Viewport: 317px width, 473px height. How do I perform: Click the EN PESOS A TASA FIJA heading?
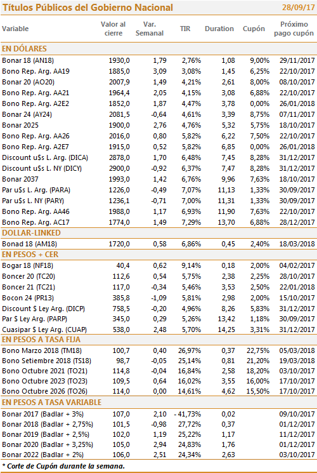click(x=41, y=340)
